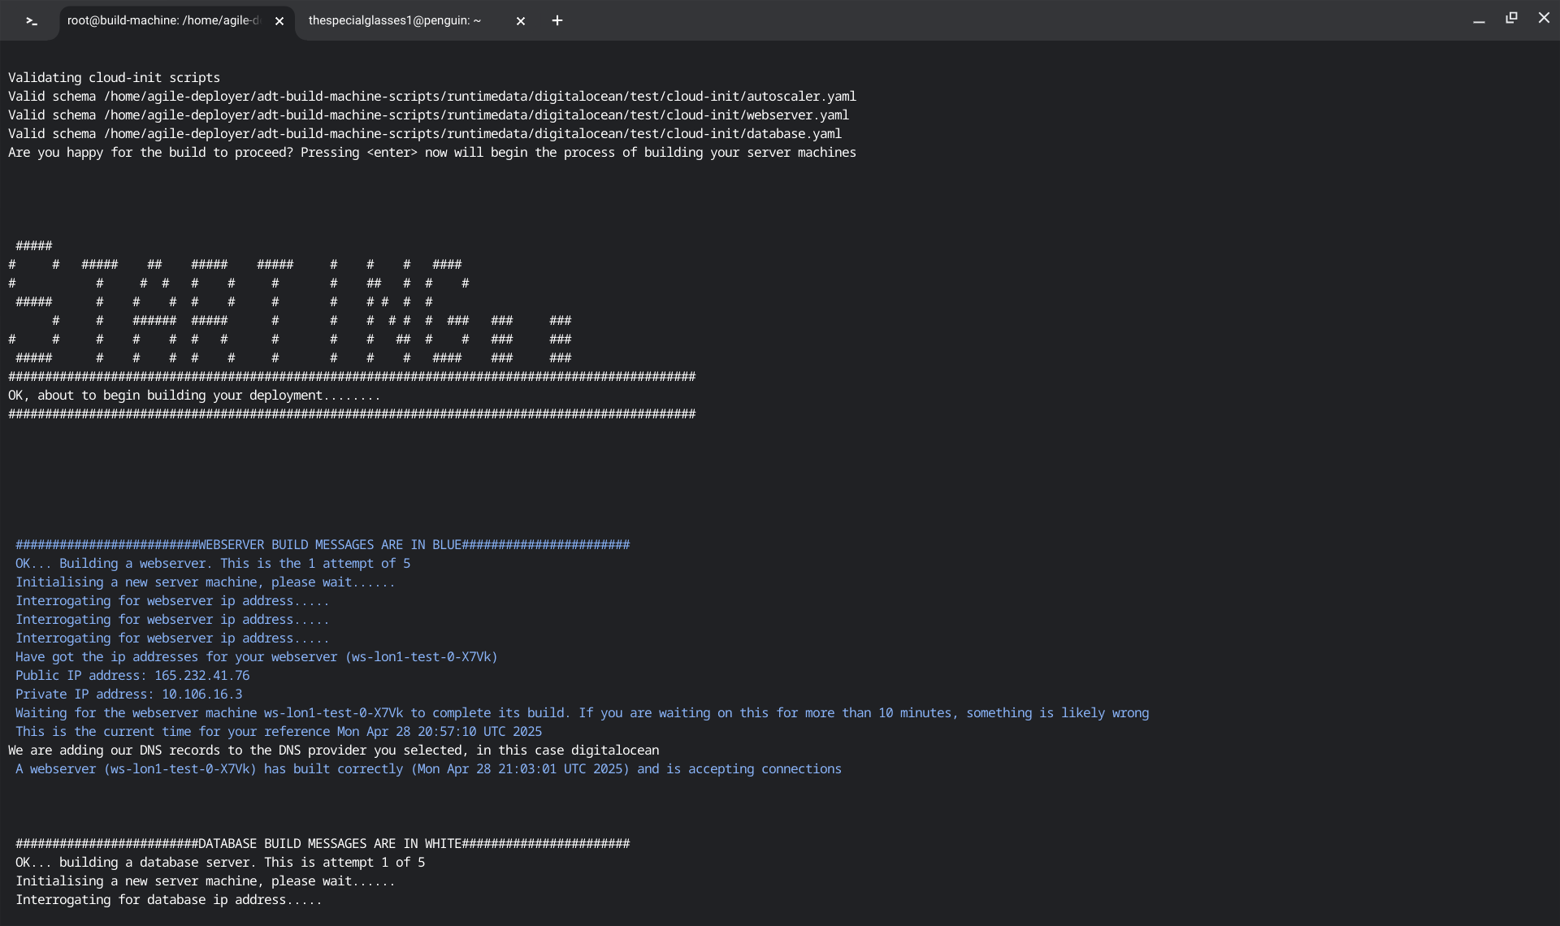The height and width of the screenshot is (926, 1560).
Task: Click the 'Are you happy for the build' prompt
Action: point(431,153)
